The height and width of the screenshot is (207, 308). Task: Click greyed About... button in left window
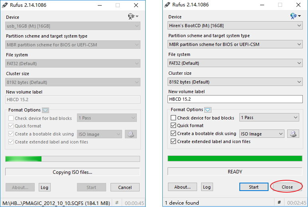(x=20, y=187)
